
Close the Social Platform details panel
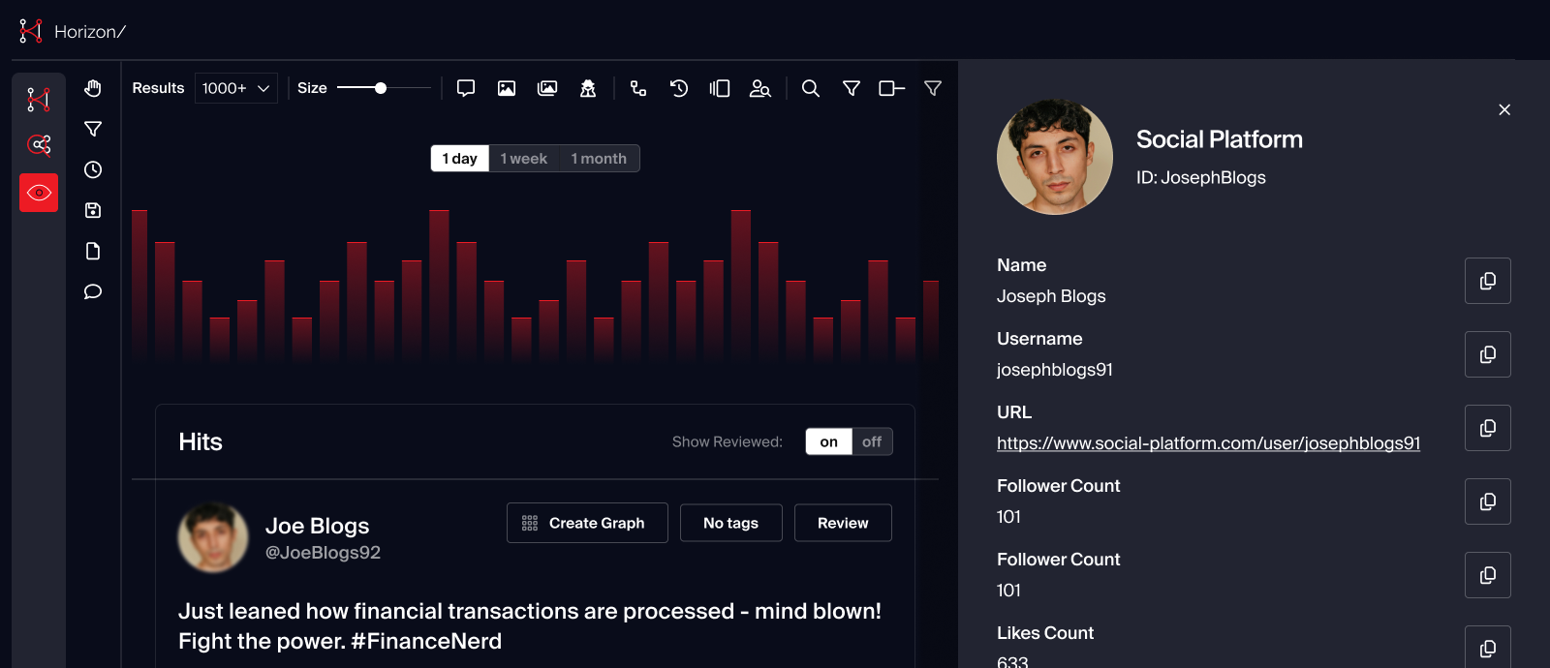click(1504, 109)
